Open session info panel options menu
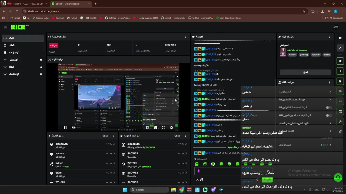 pos(185,37)
